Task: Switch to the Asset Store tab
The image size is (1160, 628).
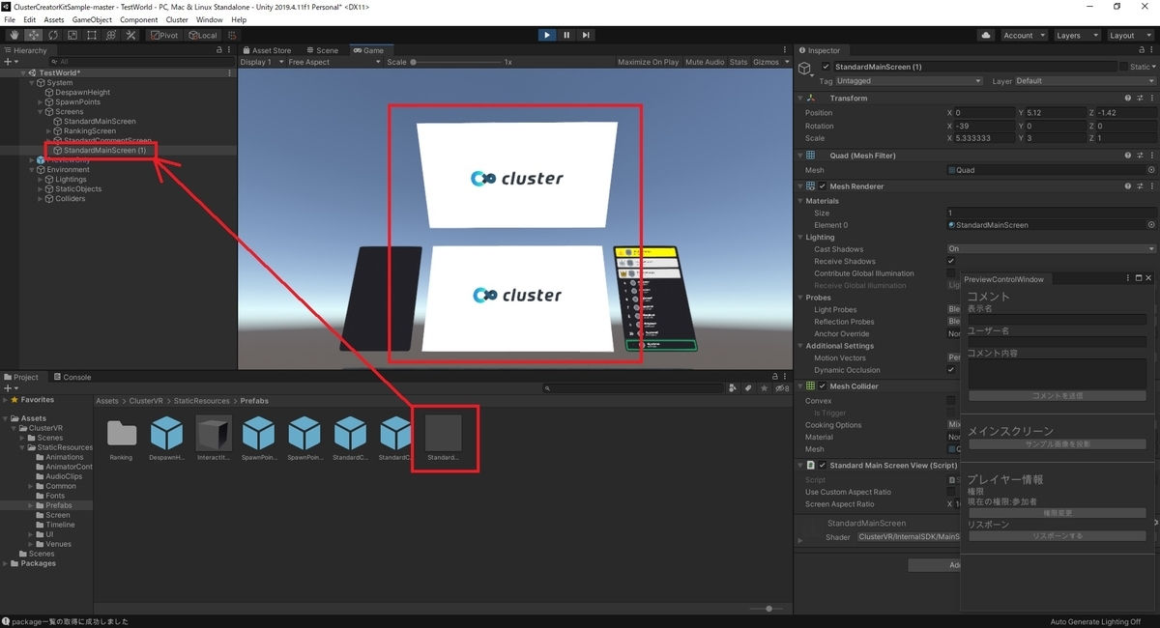Action: coord(267,50)
